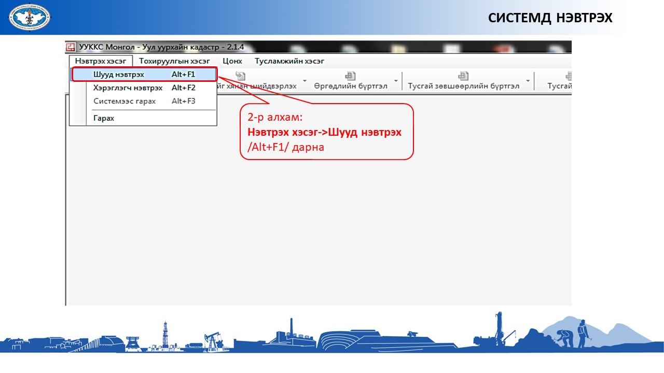Click the 2-р алхам instruction callout box
This screenshot has width=664, height=373.
click(326, 132)
